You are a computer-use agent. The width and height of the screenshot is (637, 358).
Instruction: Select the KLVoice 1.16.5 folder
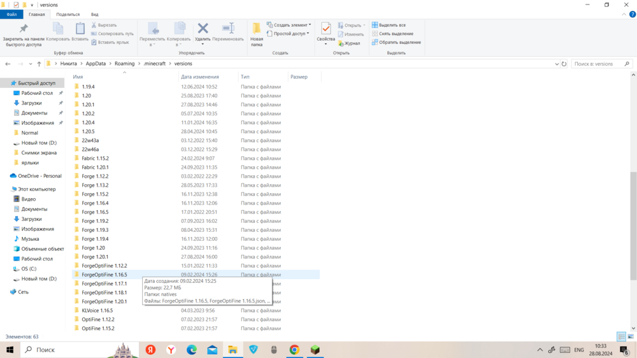point(97,310)
